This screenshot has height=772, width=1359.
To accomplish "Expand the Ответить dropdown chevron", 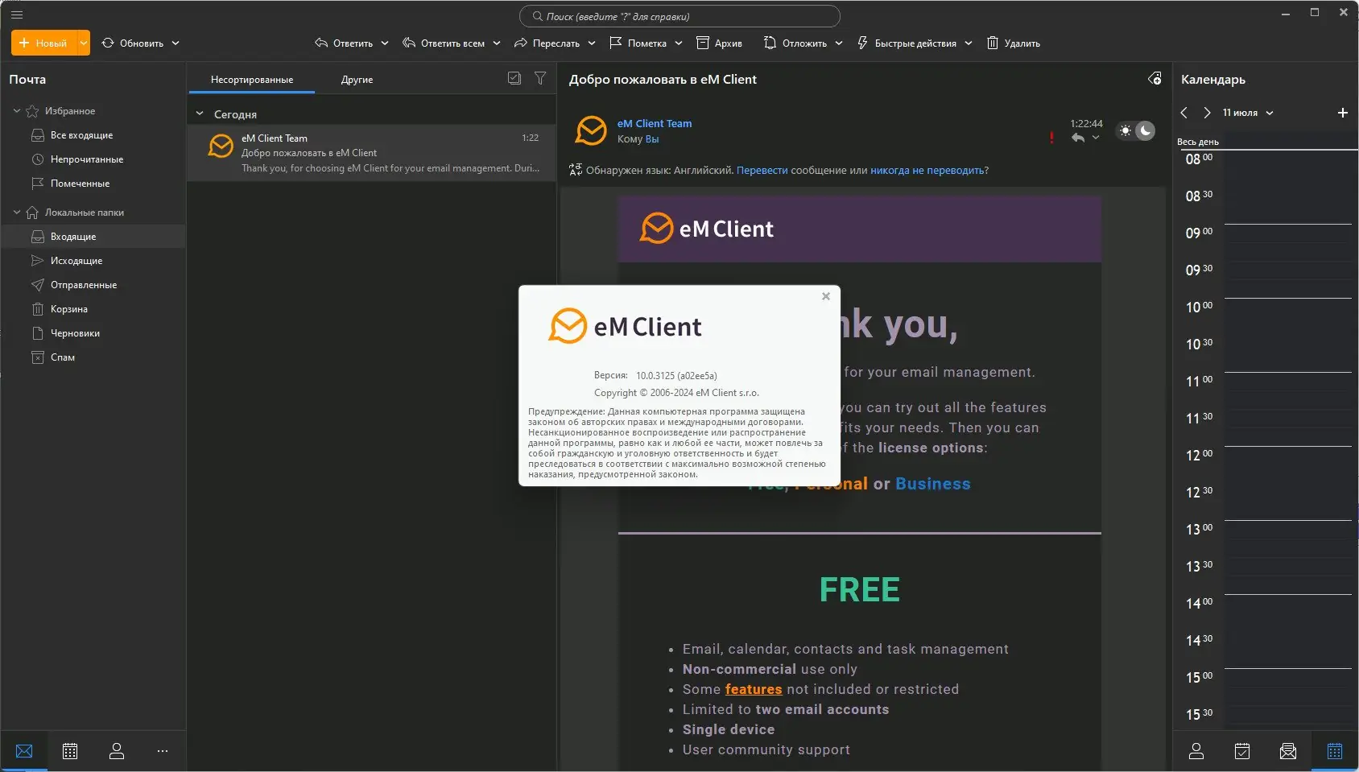I will coord(385,43).
